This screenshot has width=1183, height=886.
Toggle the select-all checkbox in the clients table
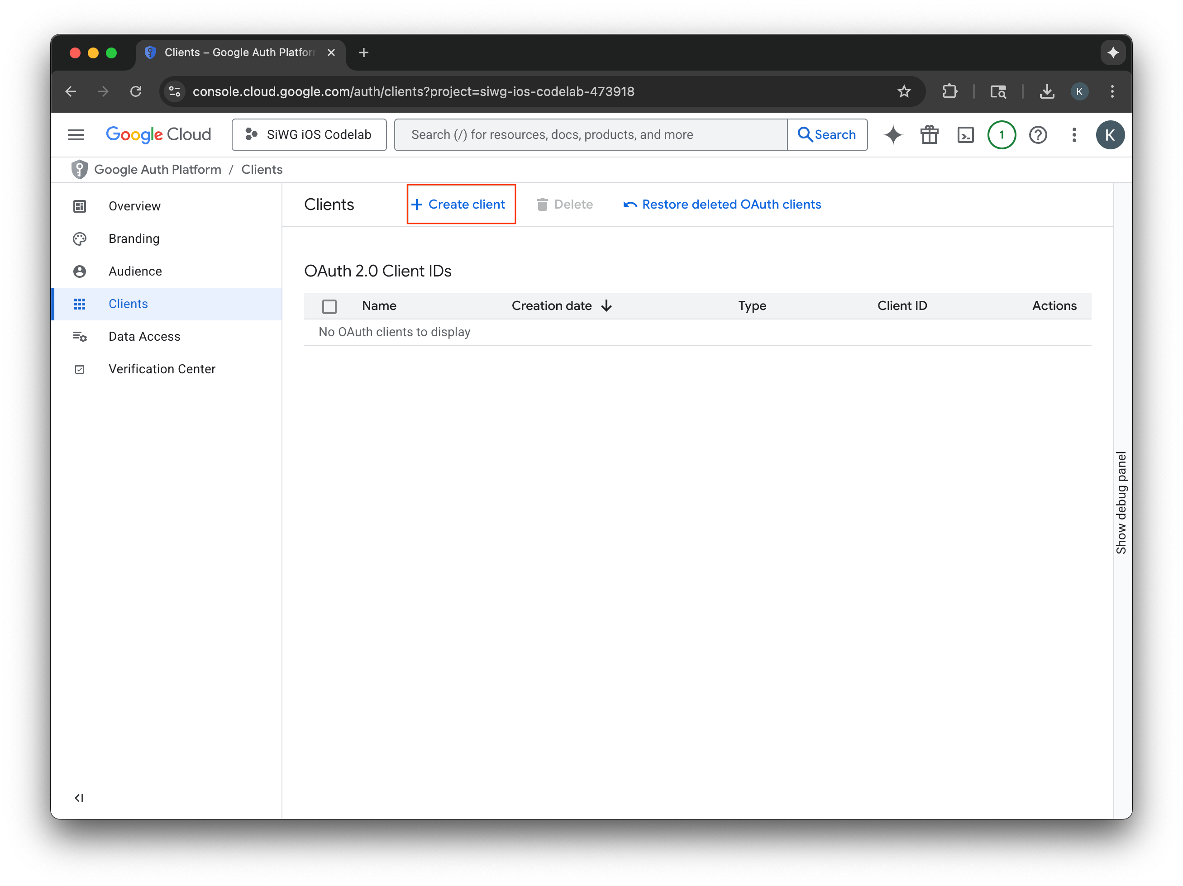pyautogui.click(x=329, y=306)
